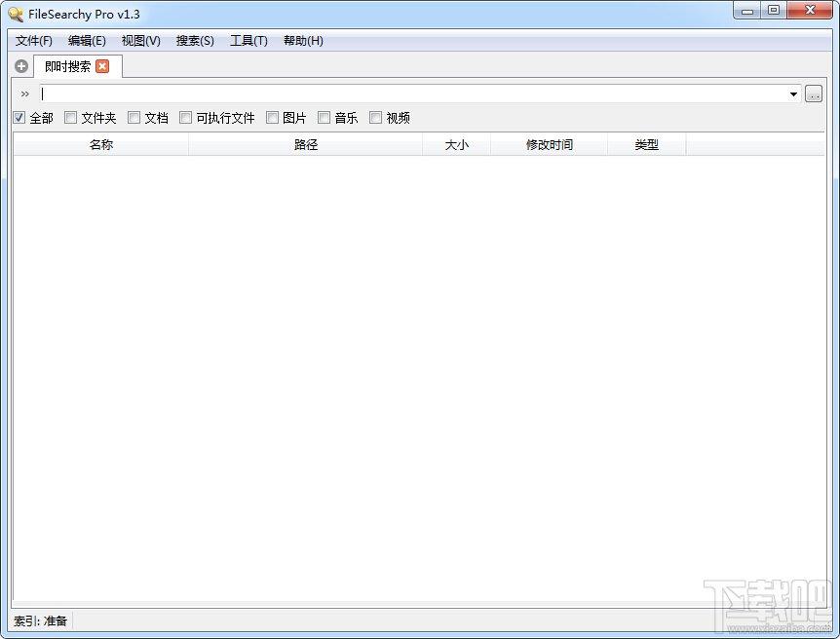
Task: Check the 音乐 filter
Action: (x=322, y=117)
